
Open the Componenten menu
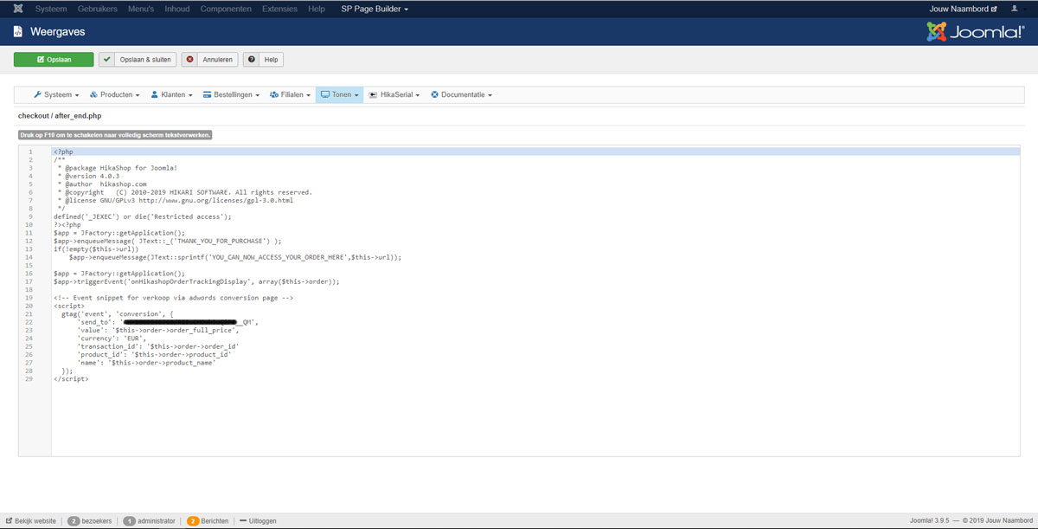click(226, 9)
